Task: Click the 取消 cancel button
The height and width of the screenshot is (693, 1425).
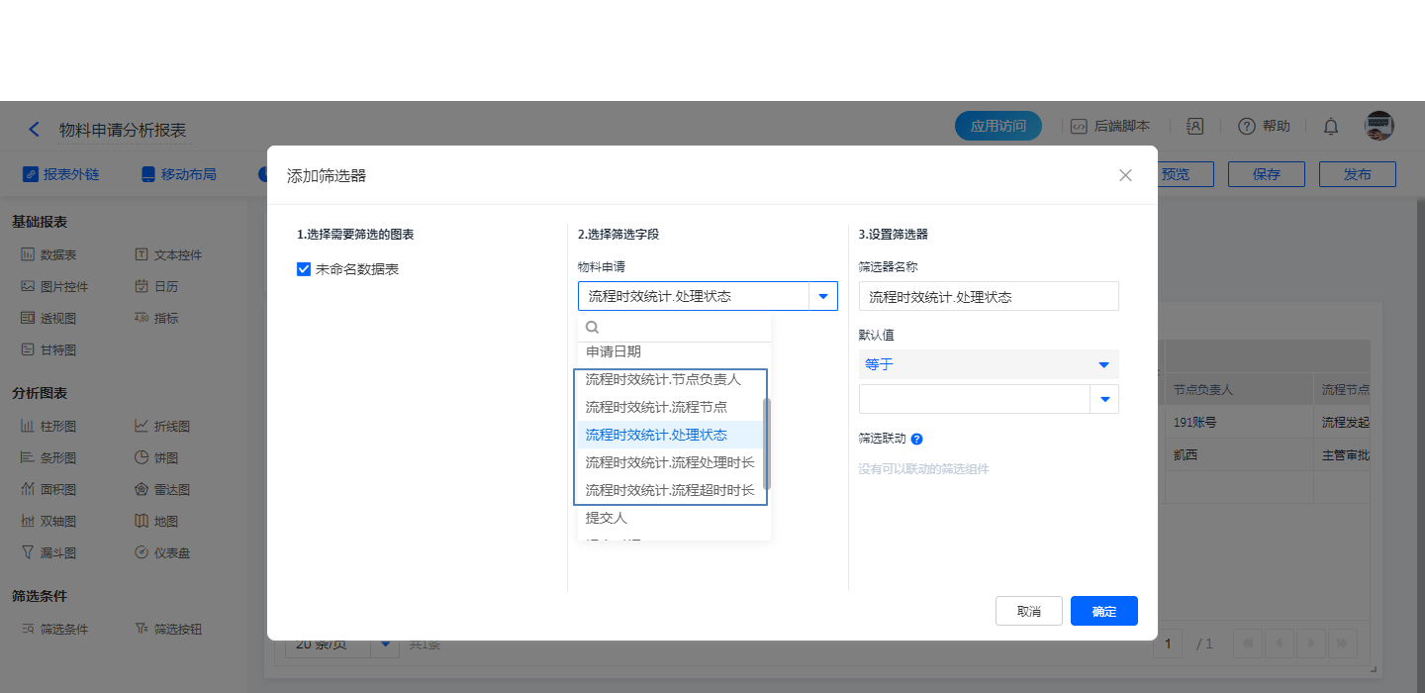Action: click(1028, 611)
